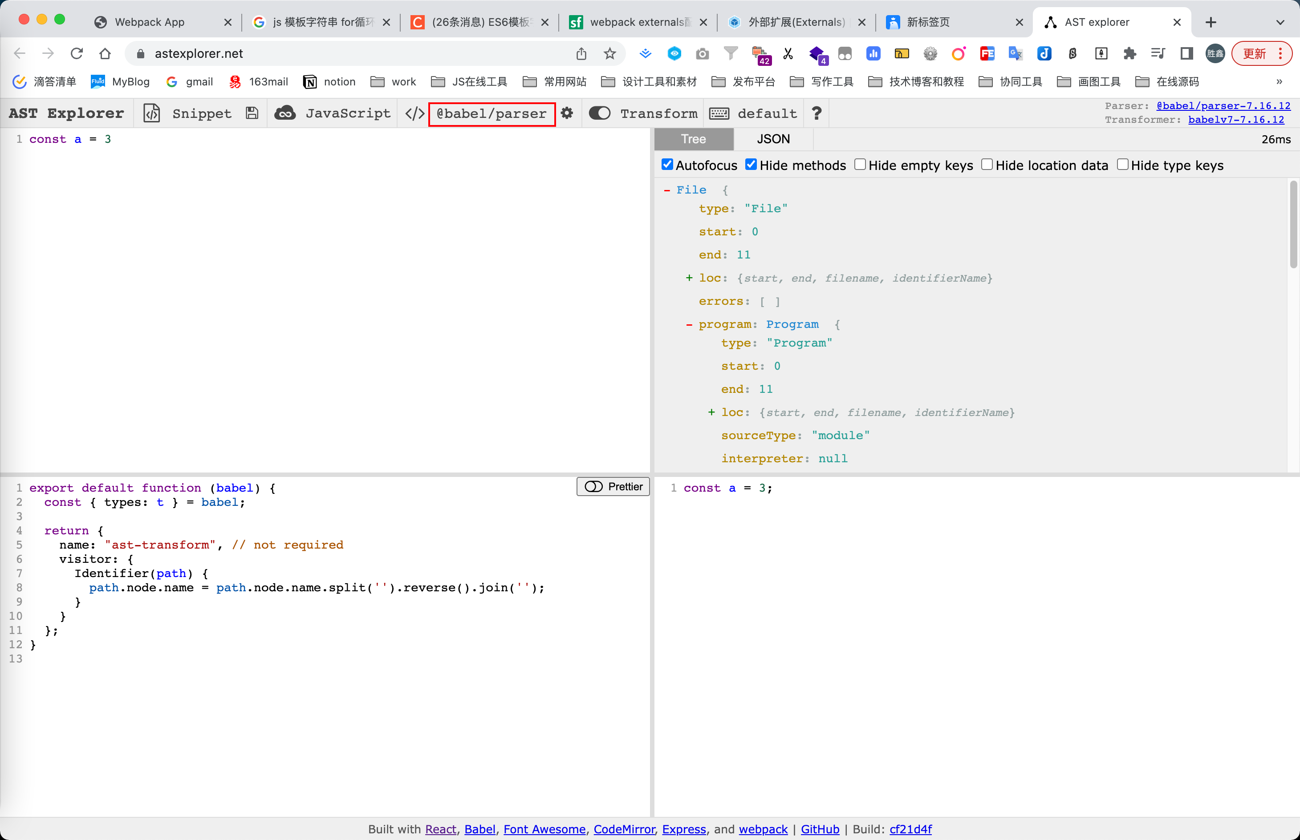Click the Snippet save floppy icon
This screenshot has height=840, width=1300.
[x=252, y=113]
